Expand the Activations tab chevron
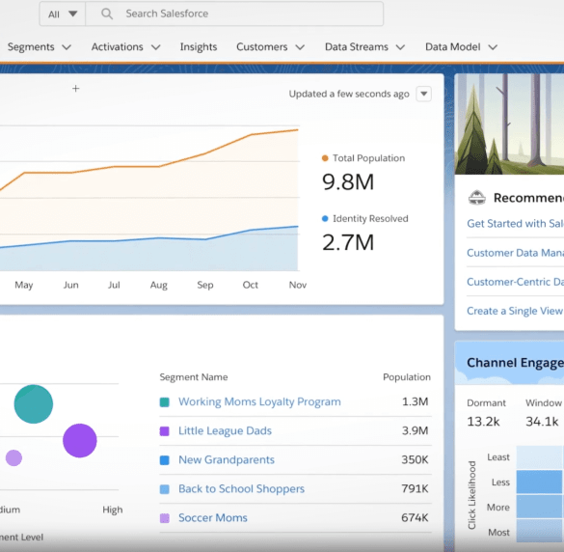The width and height of the screenshot is (564, 552). tap(156, 47)
